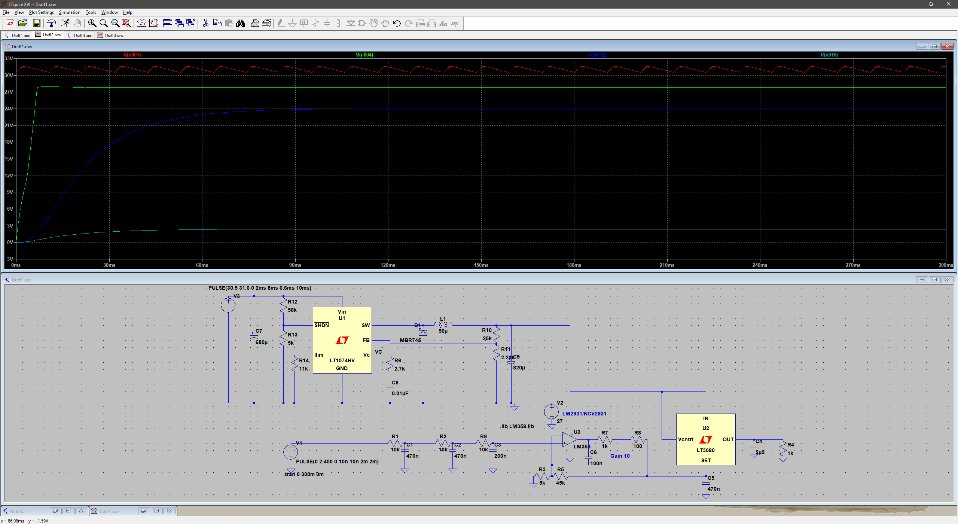The height and width of the screenshot is (524, 958).
Task: Click the New Schematic toolbar icon
Action: (x=10, y=23)
